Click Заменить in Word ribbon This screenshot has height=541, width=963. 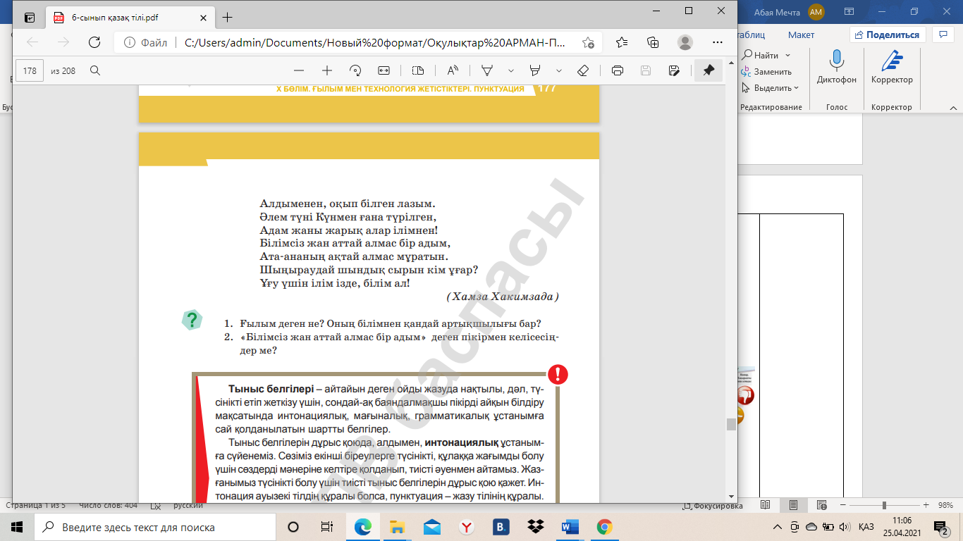click(766, 71)
